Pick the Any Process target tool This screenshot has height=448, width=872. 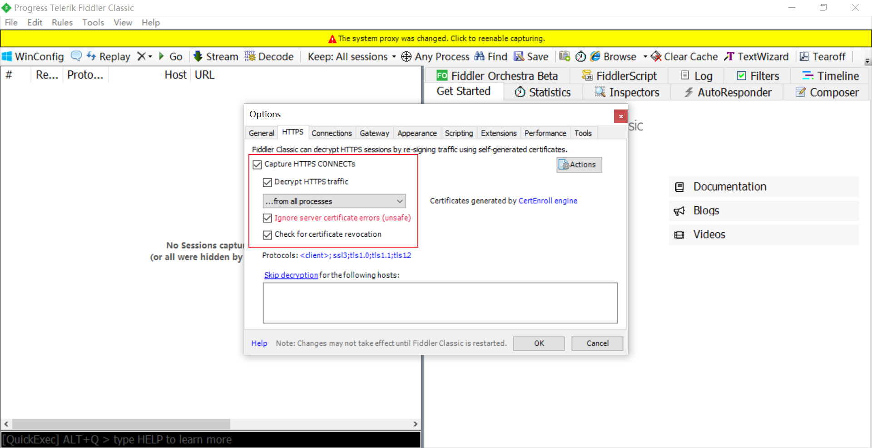435,56
